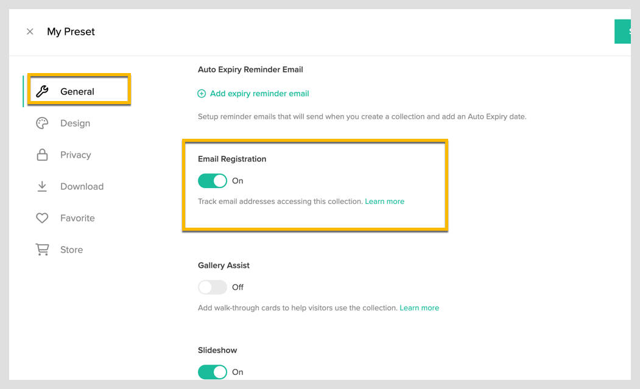The image size is (640, 389).
Task: Select the palette icon for Design settings
Action: pos(42,123)
